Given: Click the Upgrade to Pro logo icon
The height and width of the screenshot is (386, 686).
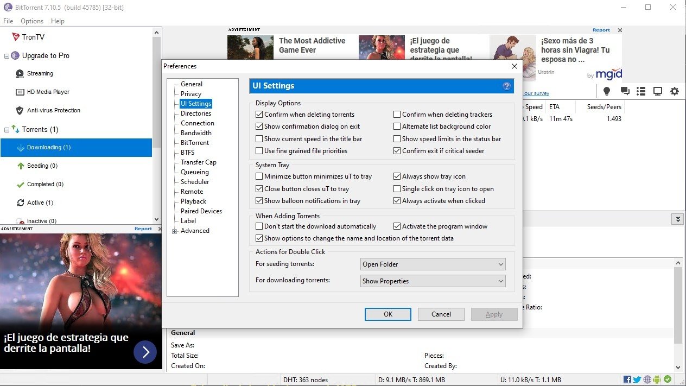Looking at the screenshot, I should click(15, 55).
